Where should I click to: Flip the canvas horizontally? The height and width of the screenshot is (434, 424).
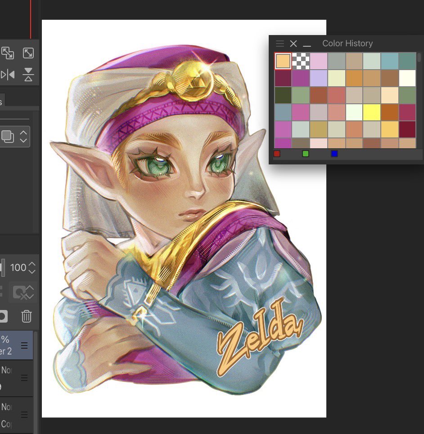pyautogui.click(x=8, y=75)
